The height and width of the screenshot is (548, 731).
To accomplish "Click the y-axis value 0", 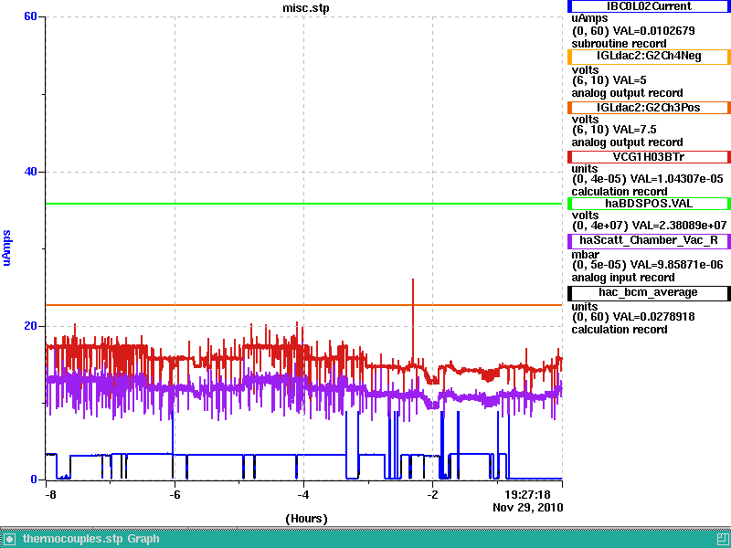I will (x=34, y=479).
